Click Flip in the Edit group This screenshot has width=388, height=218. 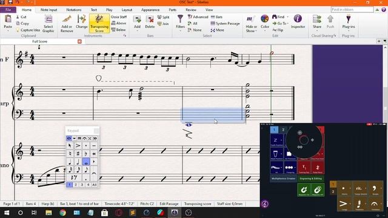(278, 30)
